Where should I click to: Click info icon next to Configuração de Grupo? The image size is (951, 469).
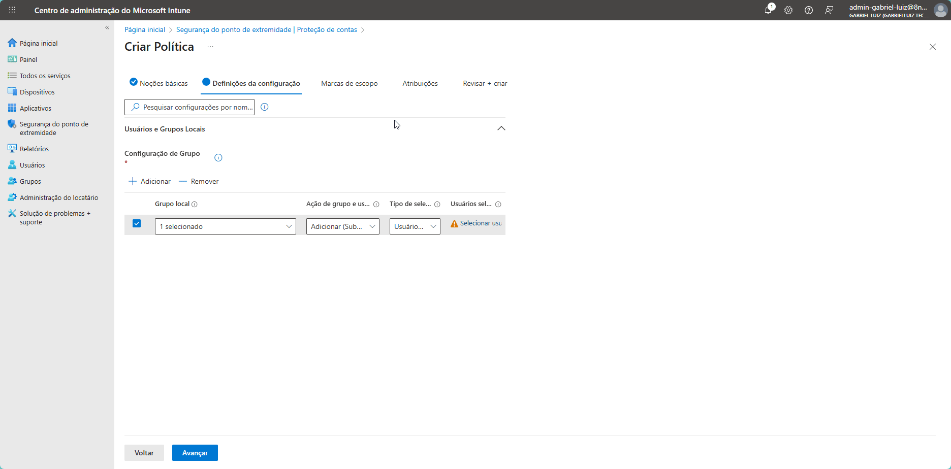[x=218, y=158]
